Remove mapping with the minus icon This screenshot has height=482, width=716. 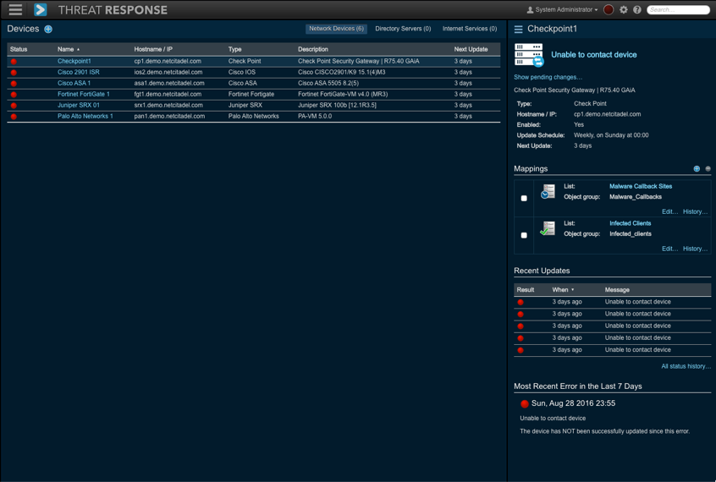click(708, 169)
